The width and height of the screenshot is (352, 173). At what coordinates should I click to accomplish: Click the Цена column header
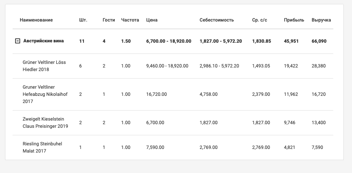tap(152, 20)
